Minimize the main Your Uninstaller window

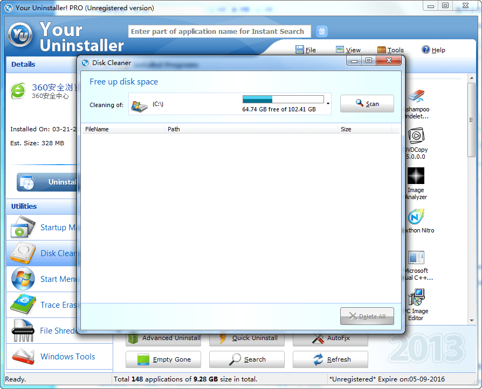431,6
